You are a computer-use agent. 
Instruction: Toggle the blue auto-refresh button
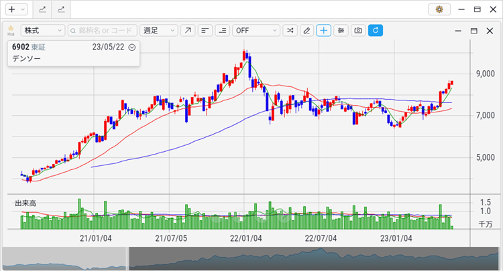[x=376, y=31]
